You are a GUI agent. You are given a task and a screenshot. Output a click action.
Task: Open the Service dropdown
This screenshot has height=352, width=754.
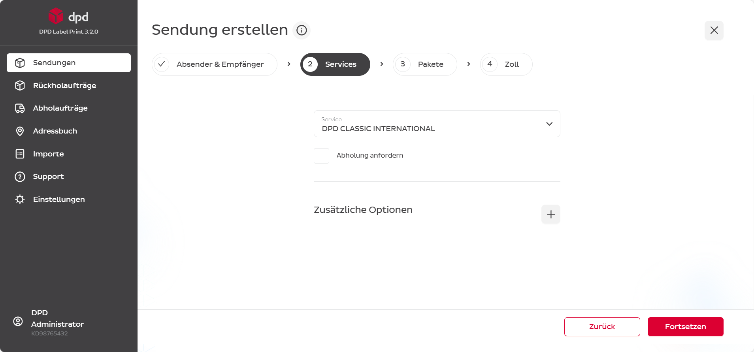click(437, 124)
